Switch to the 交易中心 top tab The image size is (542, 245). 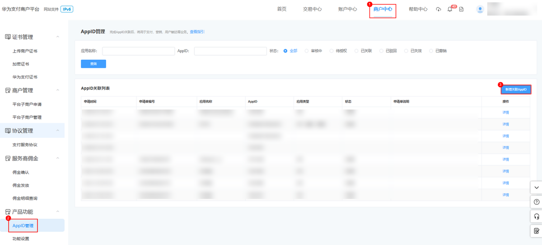[312, 9]
